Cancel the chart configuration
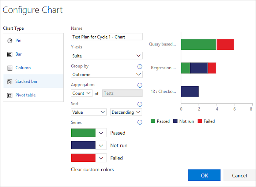Image resolution: width=256 pixels, height=187 pixels. click(239, 175)
